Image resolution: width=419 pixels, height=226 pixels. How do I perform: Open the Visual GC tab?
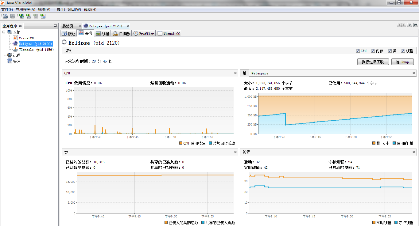click(169, 33)
